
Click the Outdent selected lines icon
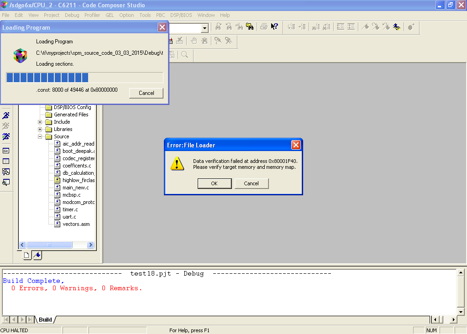(x=341, y=27)
